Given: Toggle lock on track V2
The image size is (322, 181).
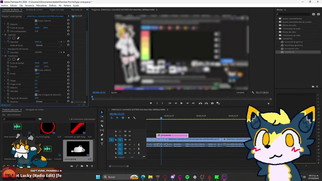Looking at the screenshot, I should (x=116, y=135).
